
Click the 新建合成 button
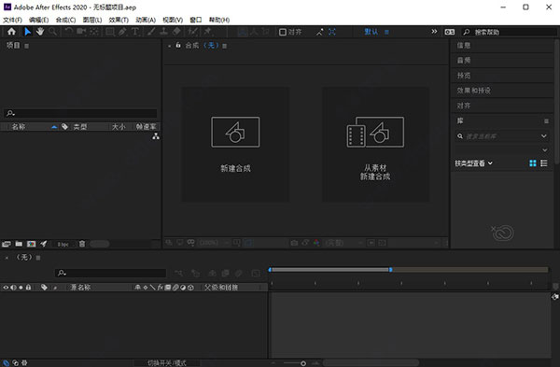coord(235,145)
